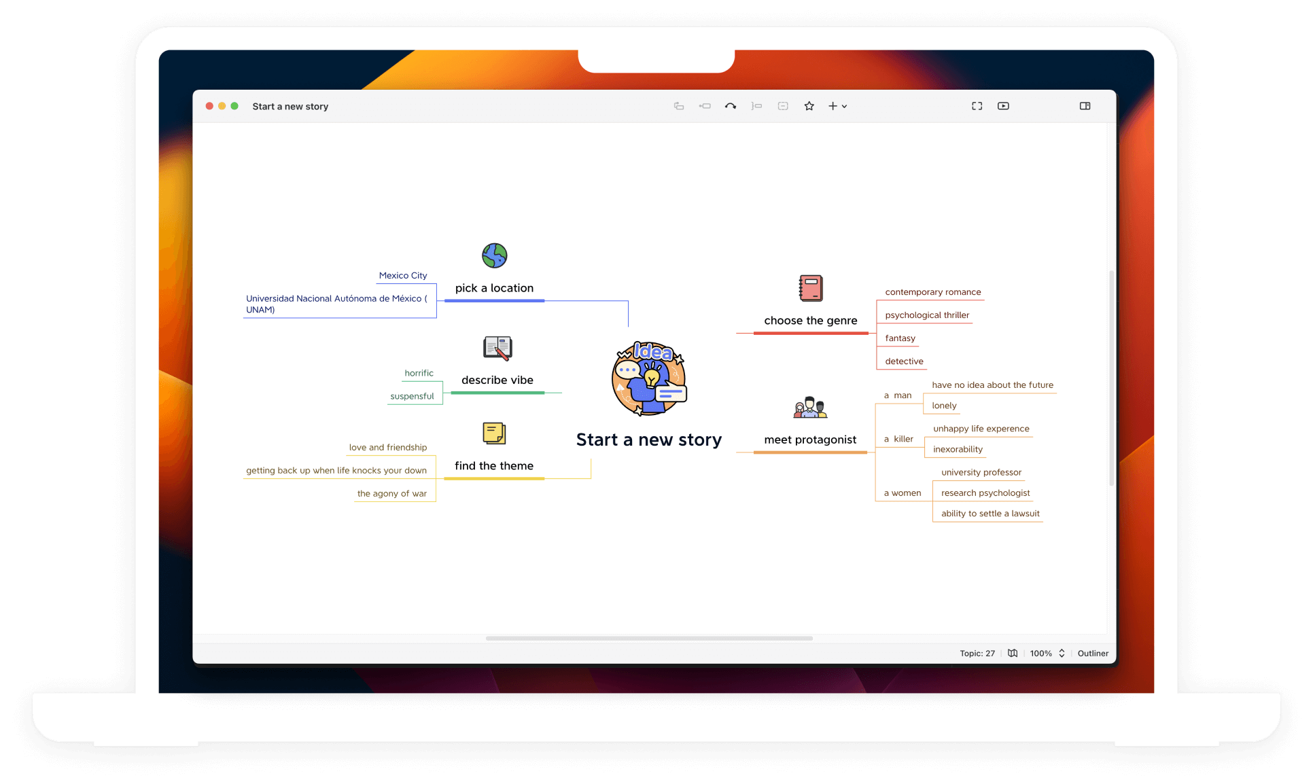Click the globe/location picker icon
Image resolution: width=1313 pixels, height=784 pixels.
pyautogui.click(x=495, y=257)
